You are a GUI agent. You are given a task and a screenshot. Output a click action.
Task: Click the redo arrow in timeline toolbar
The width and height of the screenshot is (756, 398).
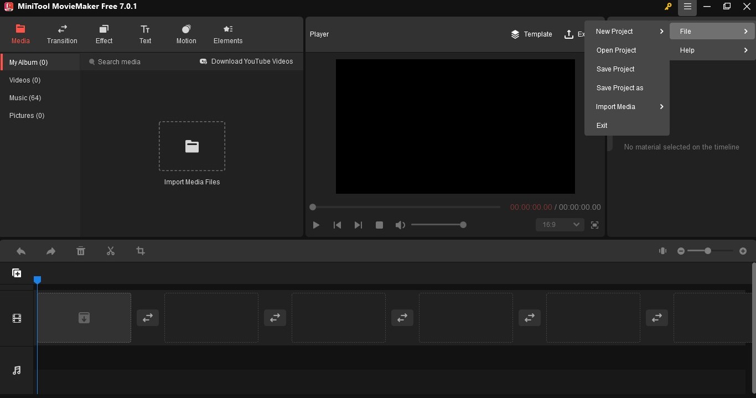[x=51, y=251]
